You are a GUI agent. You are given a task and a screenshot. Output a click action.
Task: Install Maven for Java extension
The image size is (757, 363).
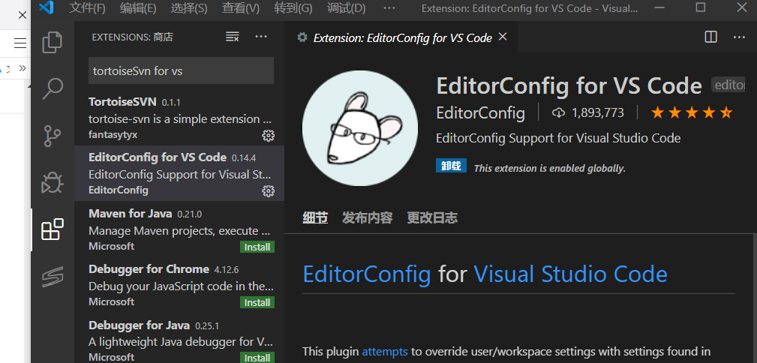(x=257, y=247)
